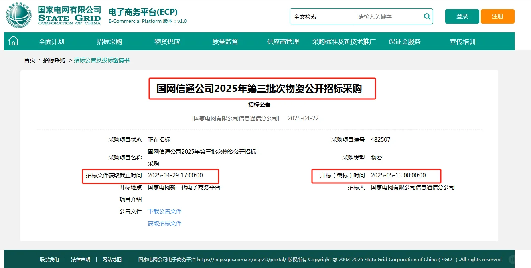The image size is (531, 268).
Task: Click the 登录 button
Action: (x=462, y=16)
